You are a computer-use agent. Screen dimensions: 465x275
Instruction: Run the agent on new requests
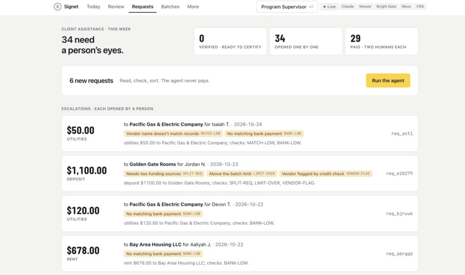pos(388,80)
